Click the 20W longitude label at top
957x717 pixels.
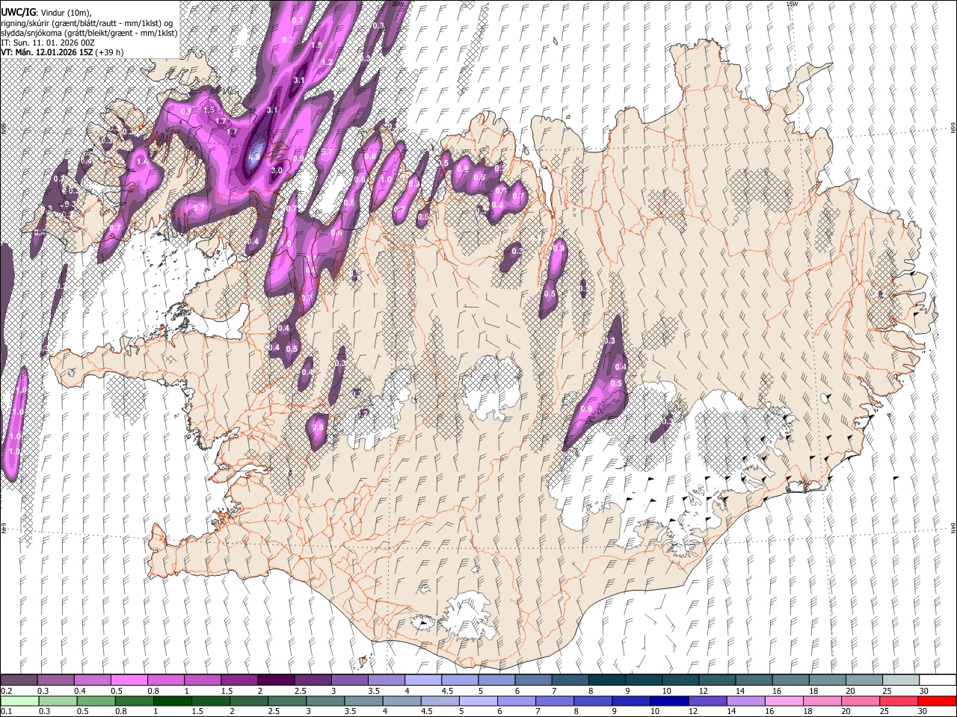click(x=397, y=4)
